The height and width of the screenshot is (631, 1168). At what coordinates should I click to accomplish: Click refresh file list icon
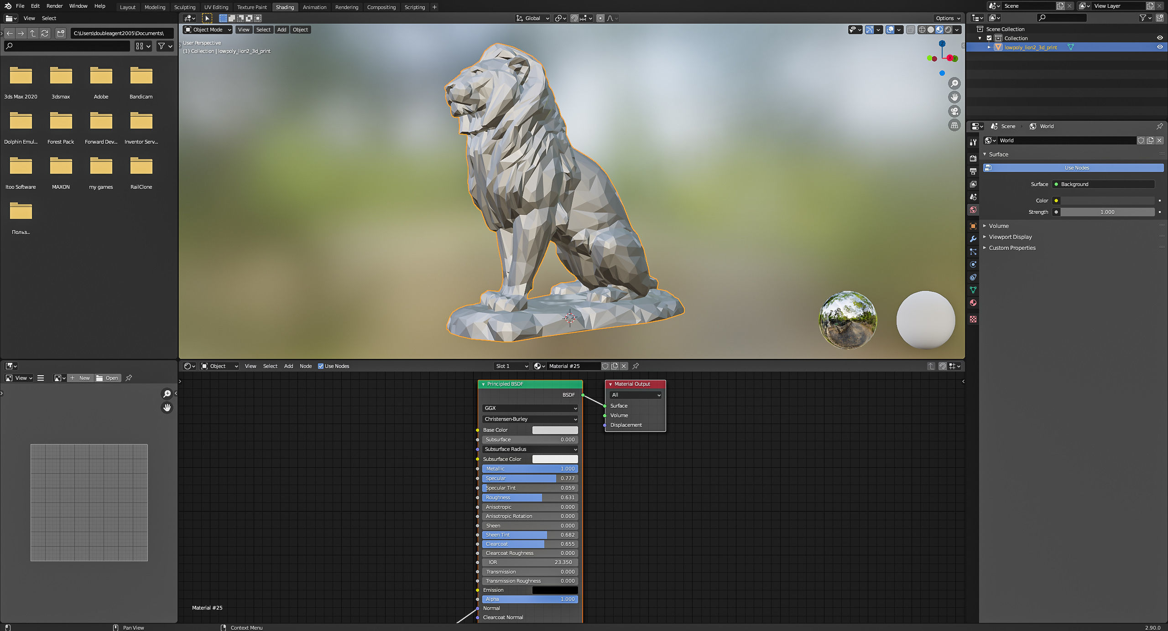pos(45,33)
